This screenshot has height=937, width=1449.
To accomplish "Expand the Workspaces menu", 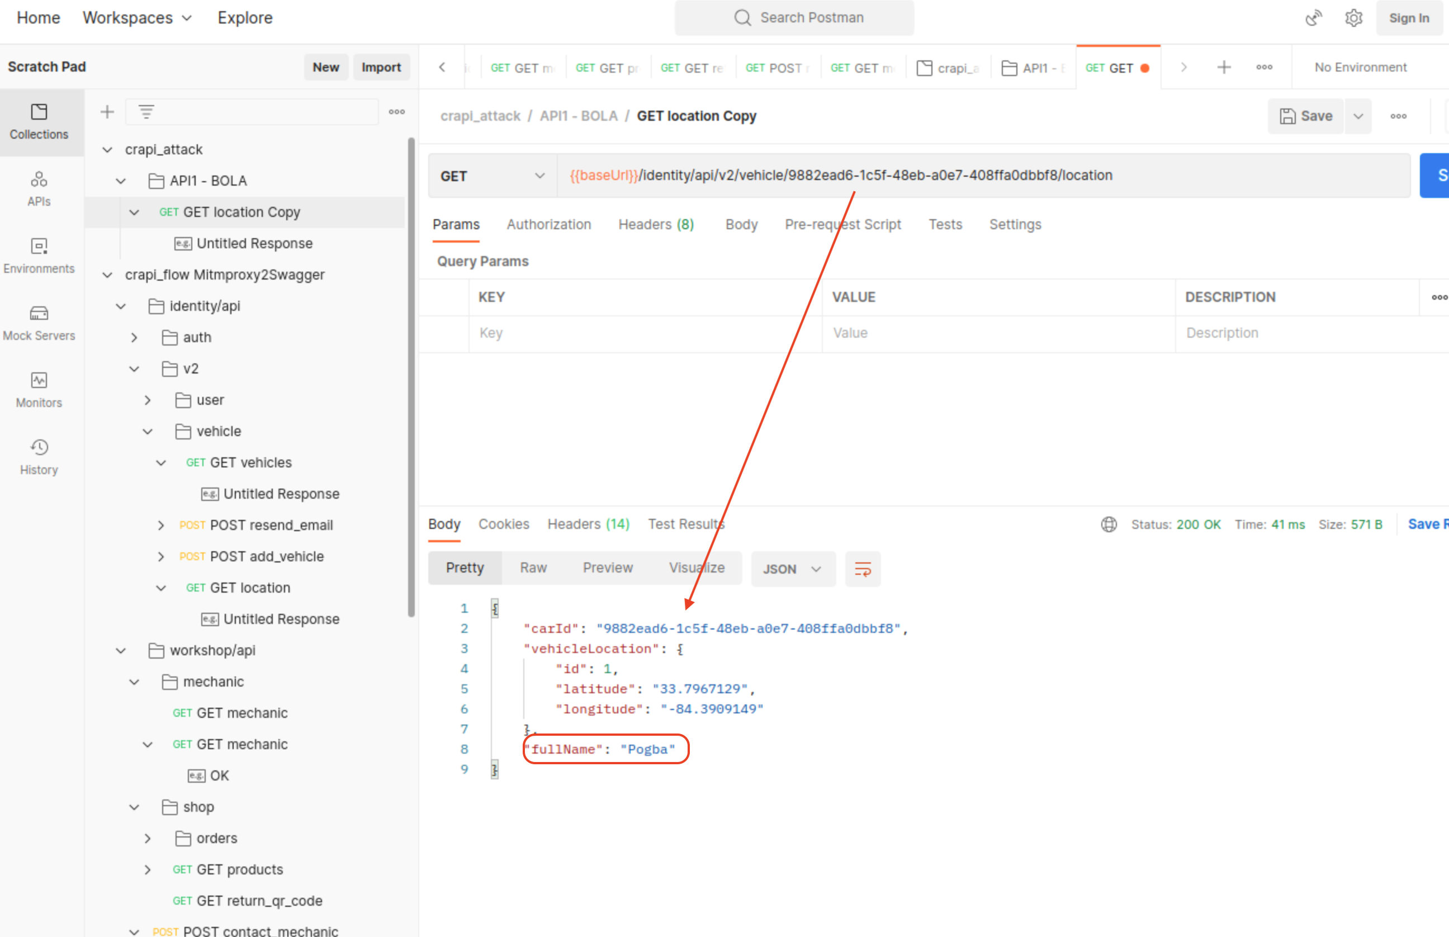I will (138, 18).
